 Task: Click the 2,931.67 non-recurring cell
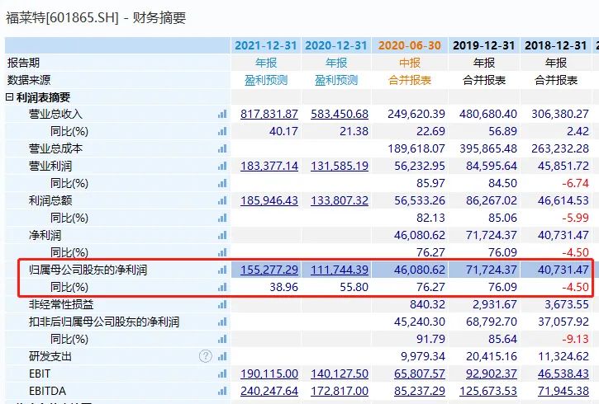[x=495, y=304]
